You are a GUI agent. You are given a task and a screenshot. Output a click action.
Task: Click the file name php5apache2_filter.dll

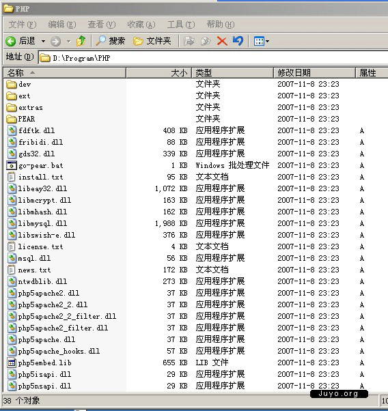pyautogui.click(x=63, y=328)
